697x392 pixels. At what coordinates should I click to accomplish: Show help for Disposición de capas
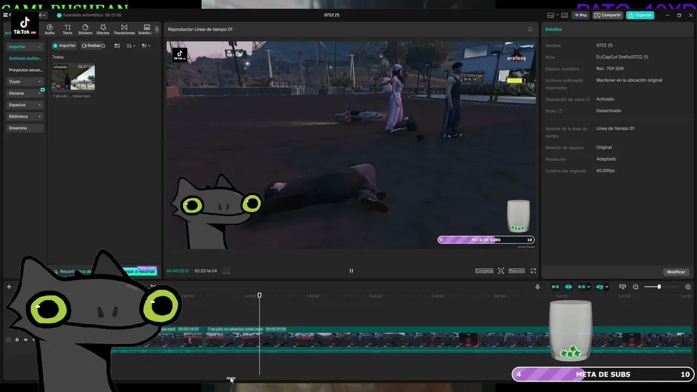pos(588,100)
